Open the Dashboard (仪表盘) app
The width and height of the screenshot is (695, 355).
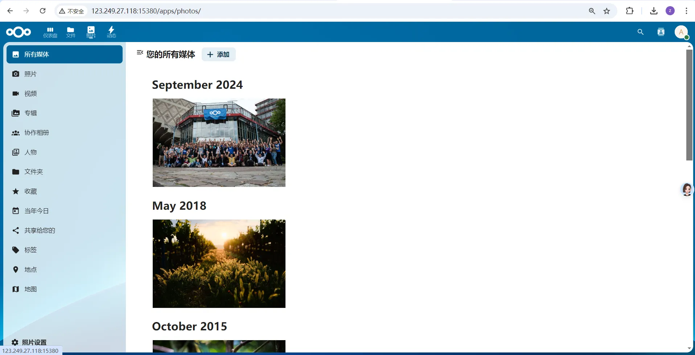(x=50, y=32)
